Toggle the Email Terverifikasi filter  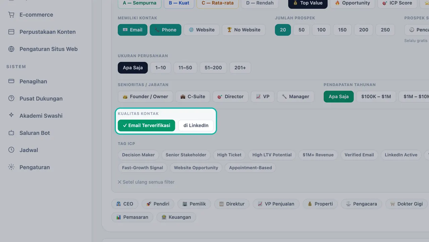tap(146, 126)
